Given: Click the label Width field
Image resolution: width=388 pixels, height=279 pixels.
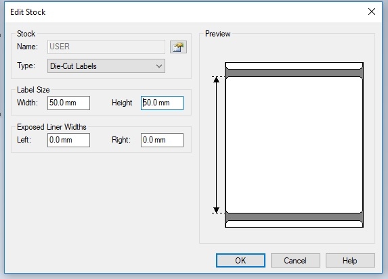Looking at the screenshot, I should tap(68, 103).
